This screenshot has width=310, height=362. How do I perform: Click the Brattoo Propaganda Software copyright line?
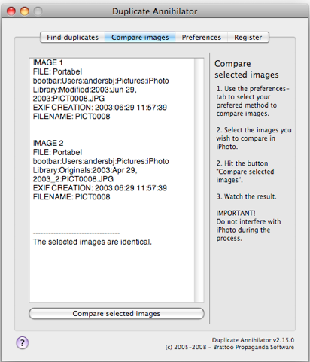coord(229,348)
